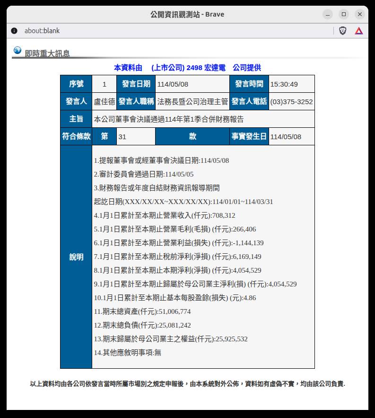Click the clause number 31

pyautogui.click(x=122, y=137)
